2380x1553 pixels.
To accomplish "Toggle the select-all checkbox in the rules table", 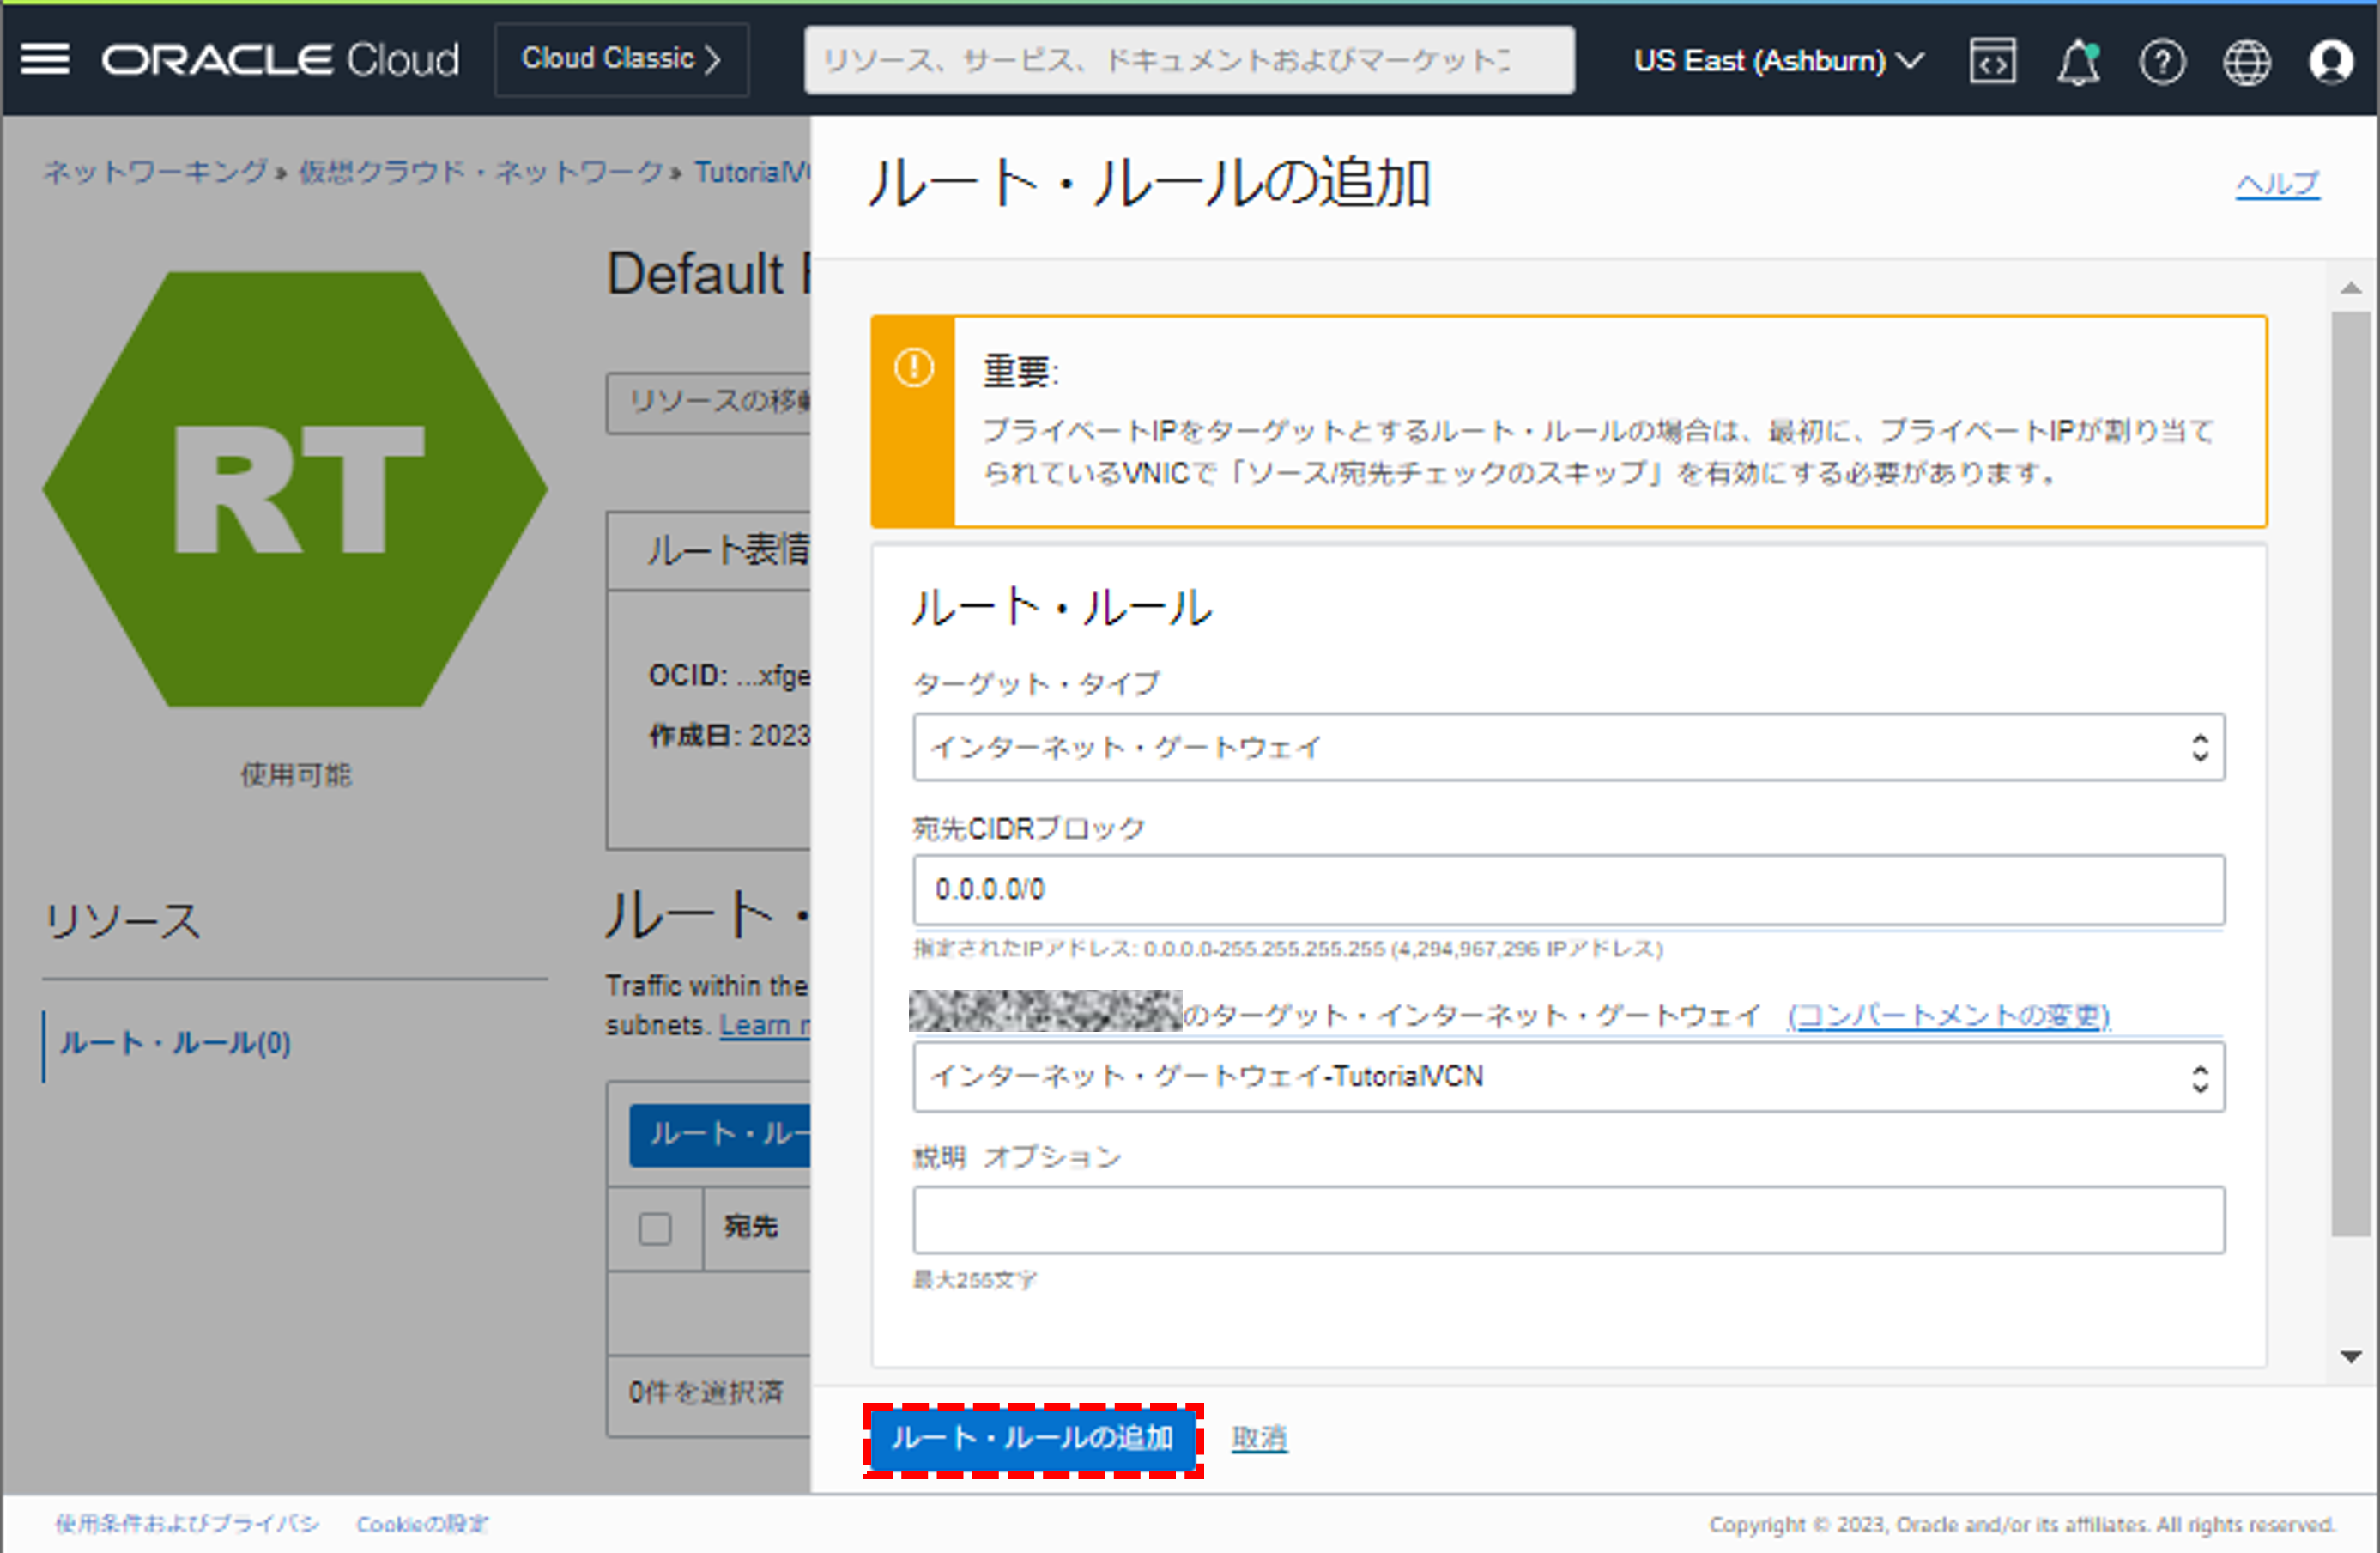I will click(x=655, y=1228).
